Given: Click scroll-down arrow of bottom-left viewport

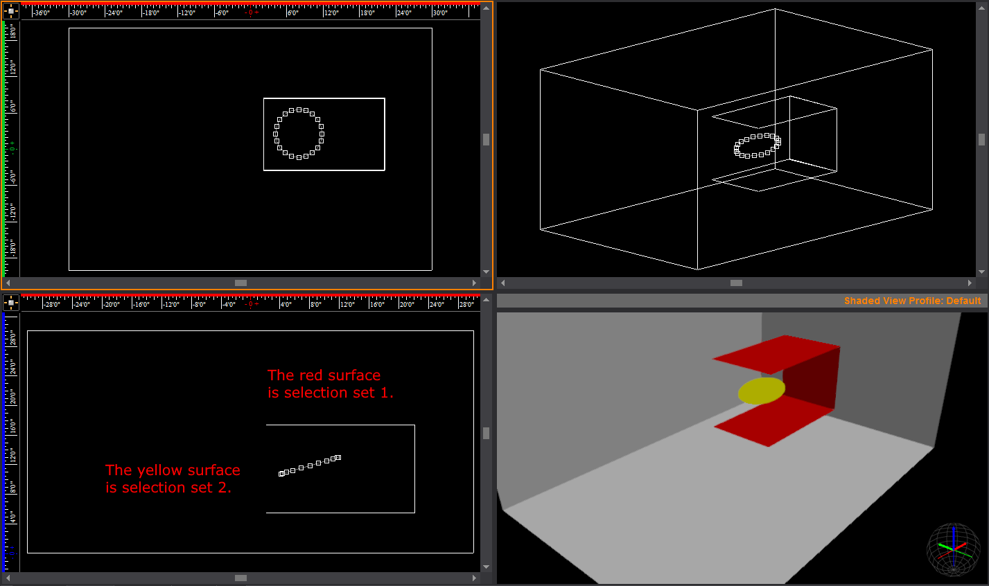Looking at the screenshot, I should coord(486,567).
